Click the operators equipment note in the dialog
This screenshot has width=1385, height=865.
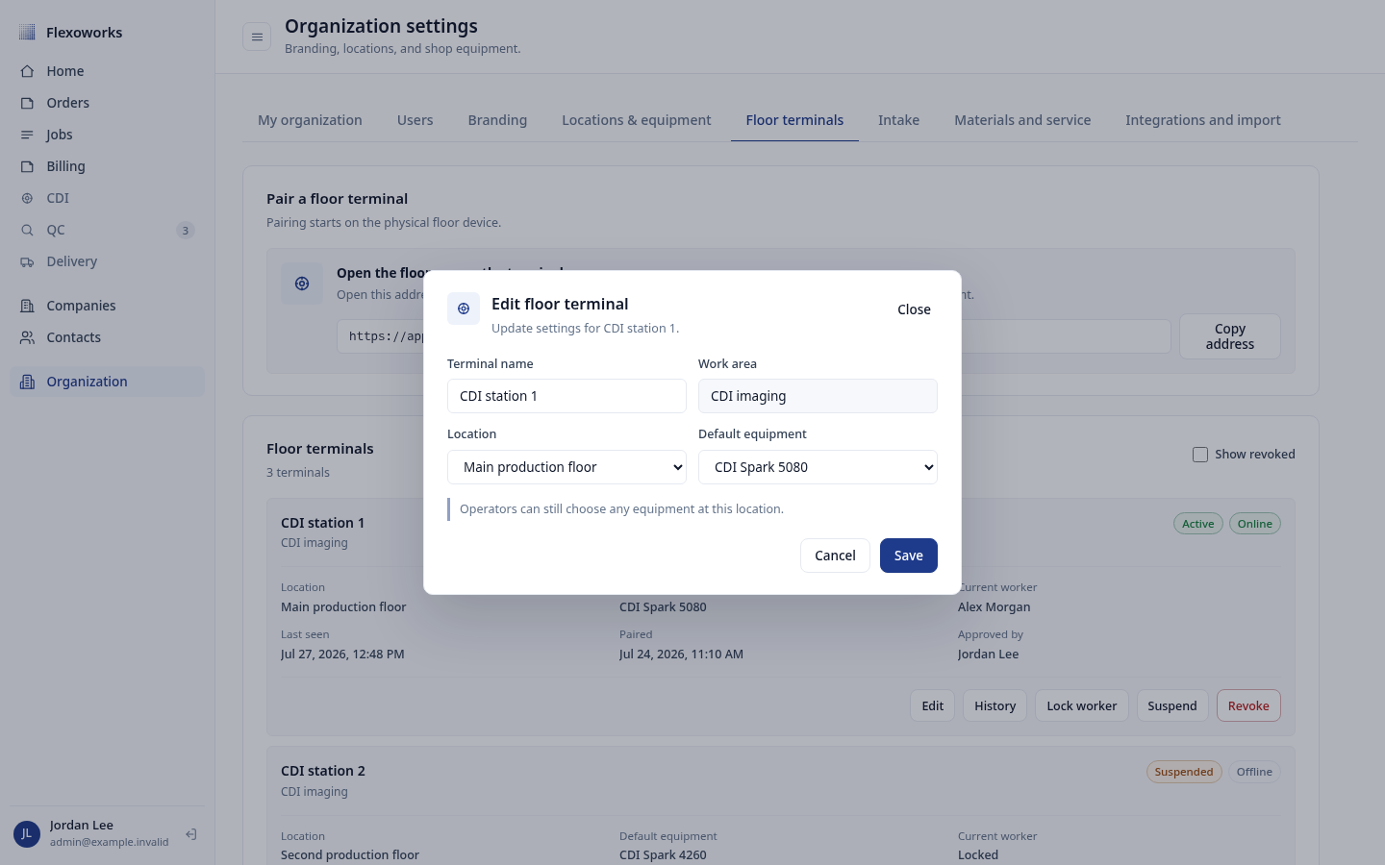pos(621,509)
